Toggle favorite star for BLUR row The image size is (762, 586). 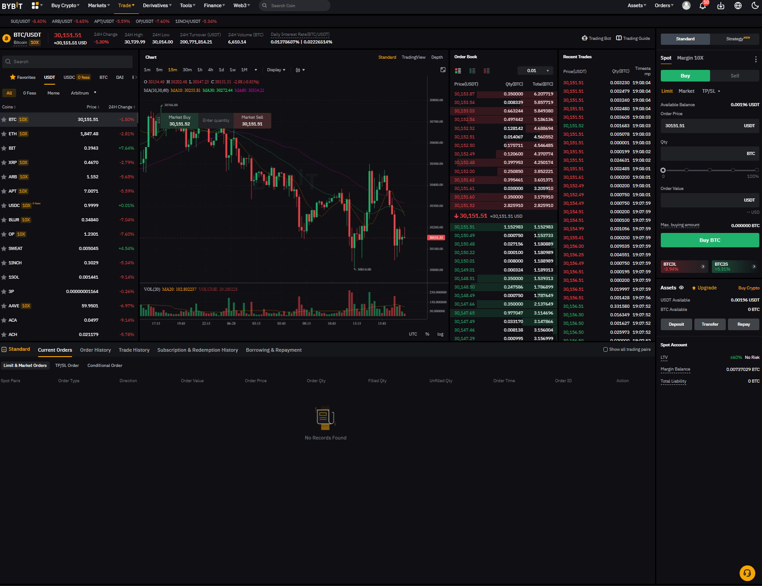pos(4,220)
